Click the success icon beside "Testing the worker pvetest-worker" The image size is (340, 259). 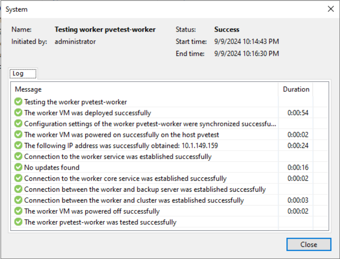tap(18, 102)
